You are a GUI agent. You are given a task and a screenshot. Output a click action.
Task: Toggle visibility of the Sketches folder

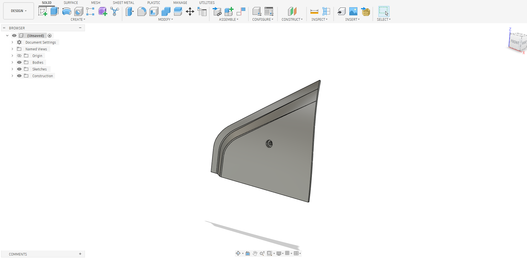(x=19, y=69)
